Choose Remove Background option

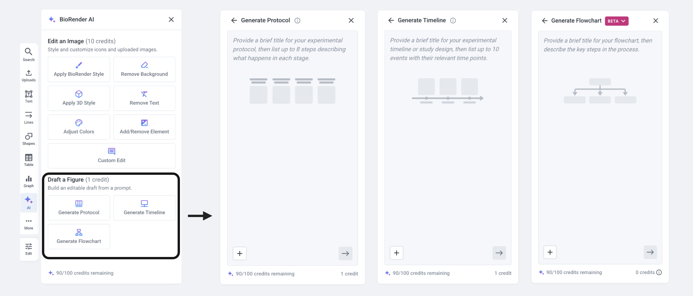coord(144,69)
